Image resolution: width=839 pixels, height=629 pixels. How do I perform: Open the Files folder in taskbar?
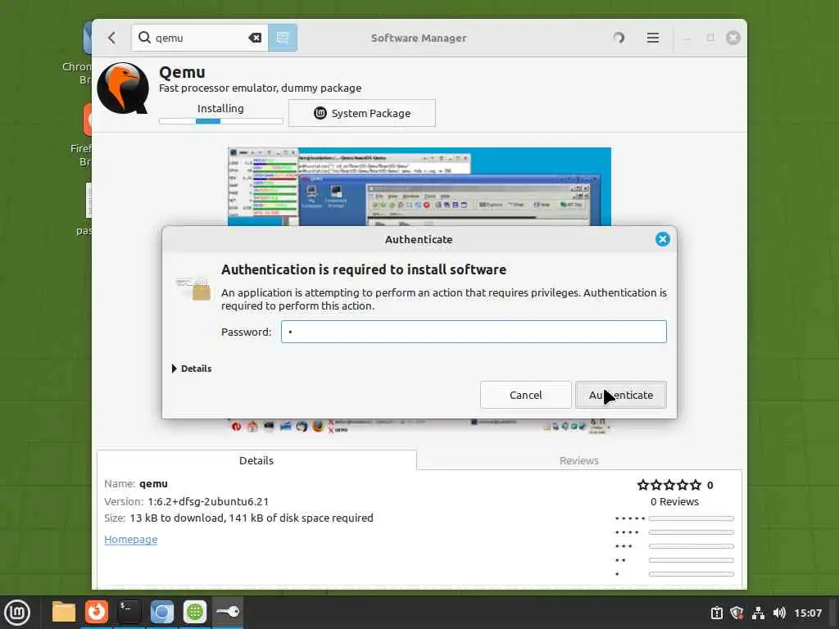click(64, 612)
